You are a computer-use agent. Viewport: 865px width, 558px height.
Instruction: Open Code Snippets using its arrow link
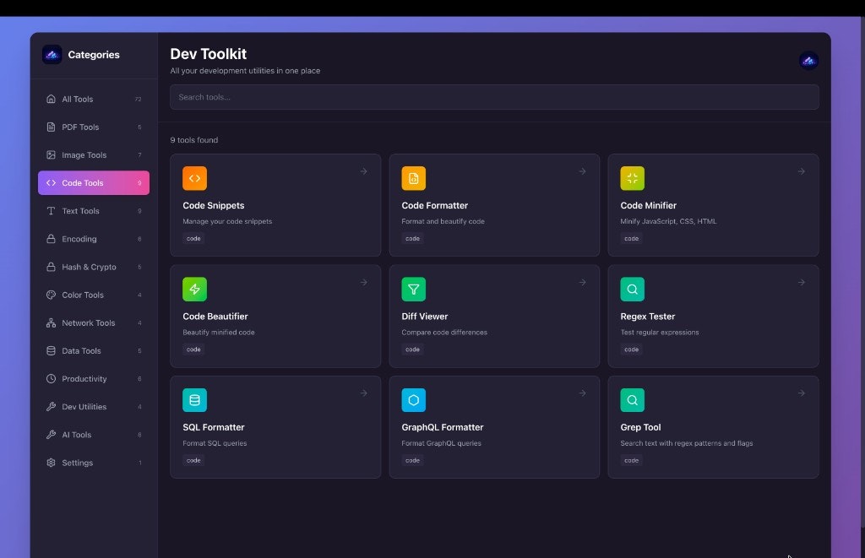point(364,171)
